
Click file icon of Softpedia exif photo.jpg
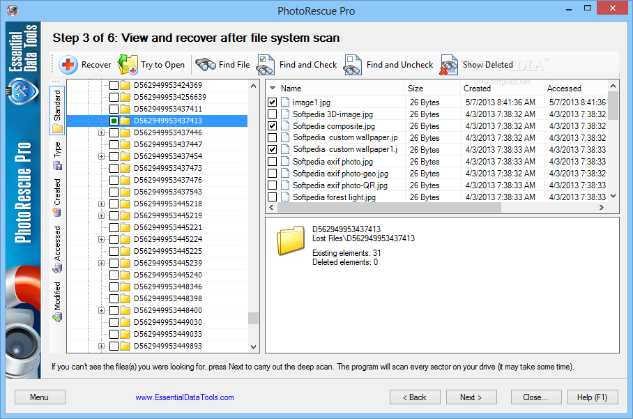285,162
